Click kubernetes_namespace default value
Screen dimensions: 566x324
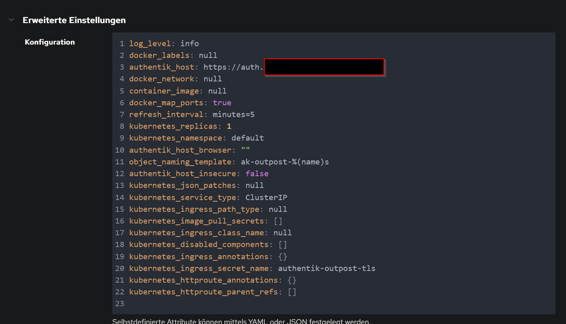point(247,138)
